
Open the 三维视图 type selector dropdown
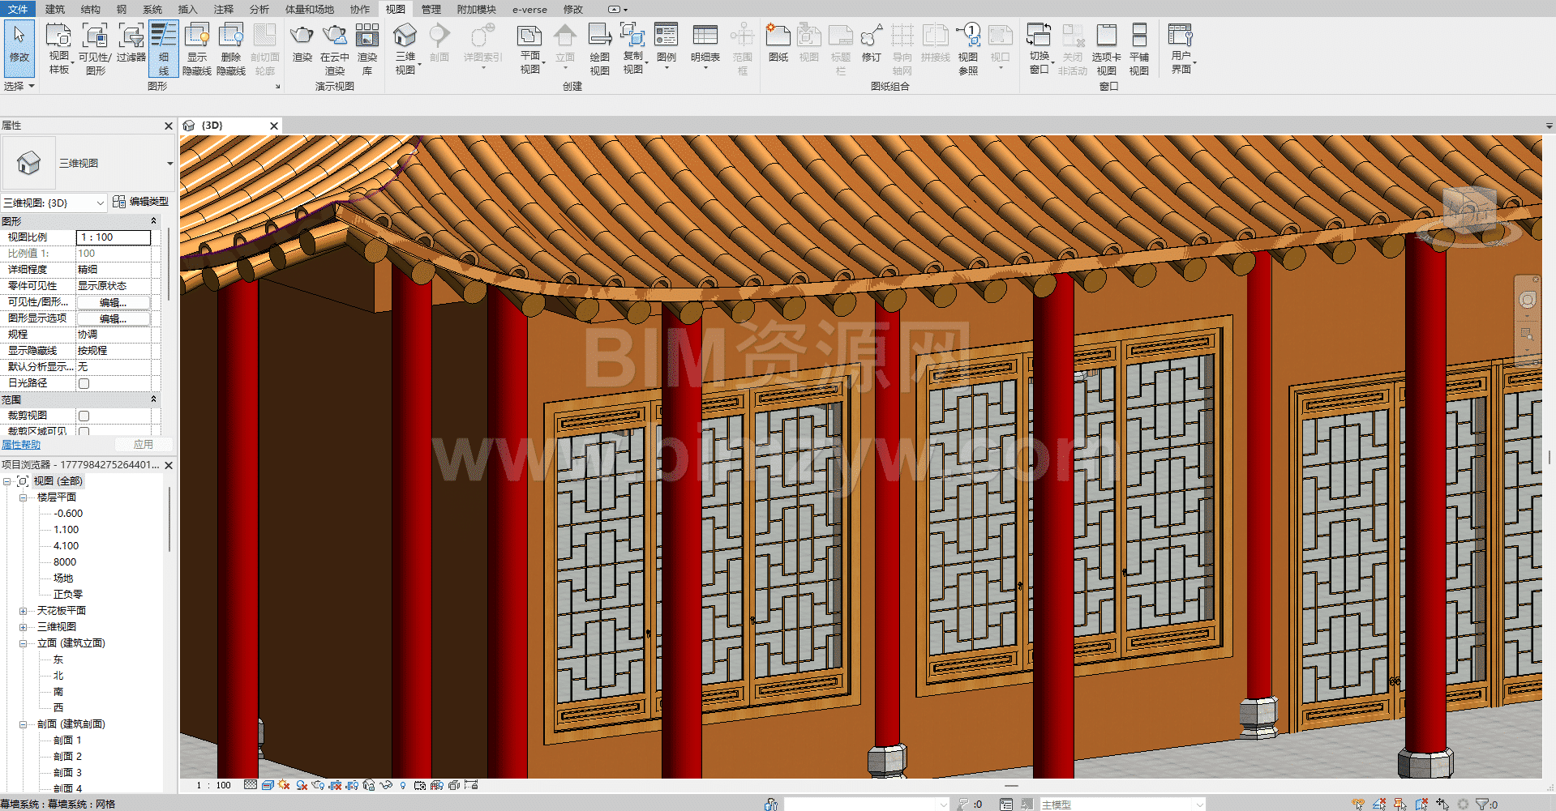(x=169, y=164)
